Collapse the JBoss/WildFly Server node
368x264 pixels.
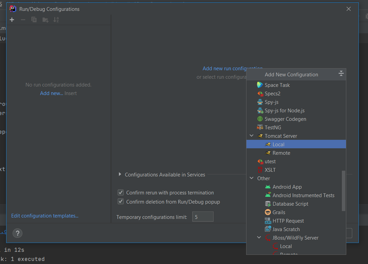click(x=259, y=238)
